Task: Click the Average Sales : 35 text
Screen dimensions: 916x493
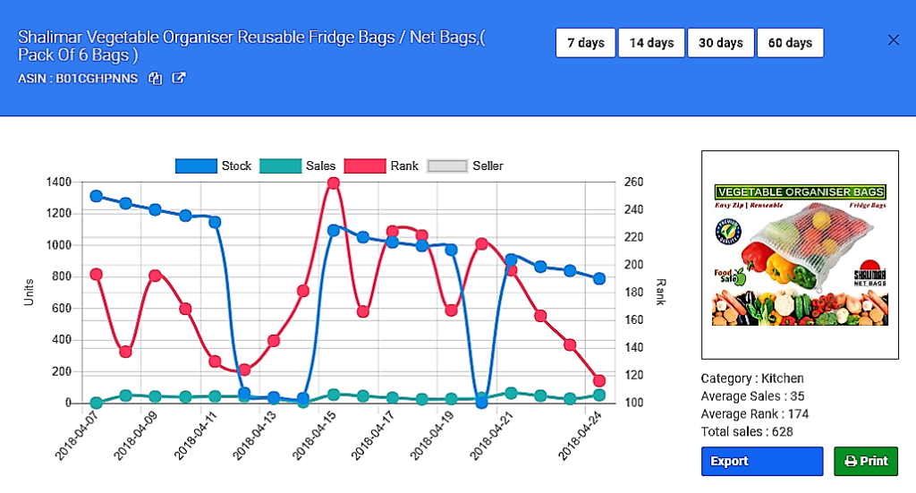Action: [x=752, y=396]
